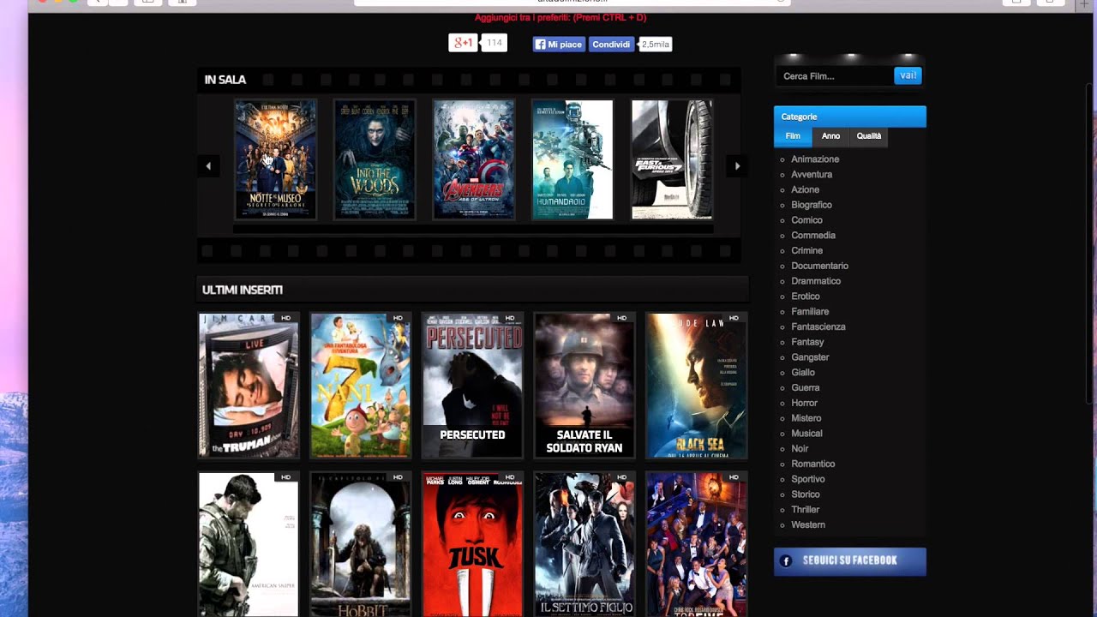Open the Avventura category
1097x617 pixels.
tap(812, 175)
